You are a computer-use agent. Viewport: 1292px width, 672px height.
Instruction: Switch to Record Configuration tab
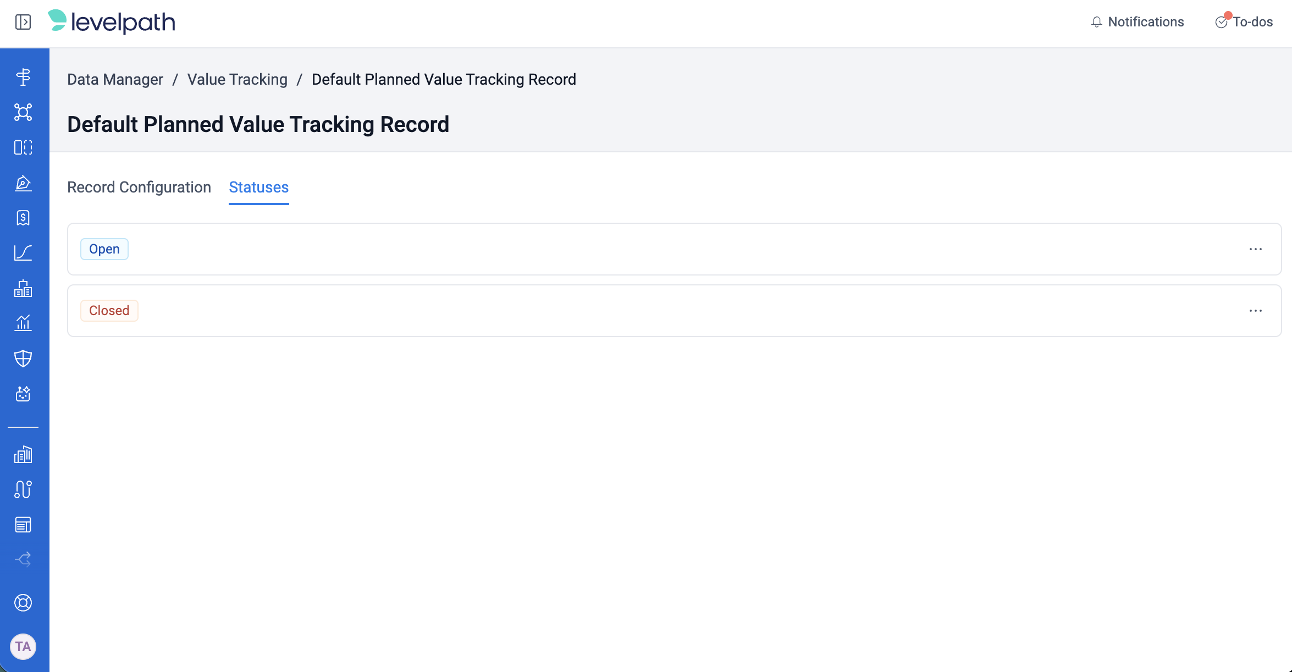(x=139, y=188)
